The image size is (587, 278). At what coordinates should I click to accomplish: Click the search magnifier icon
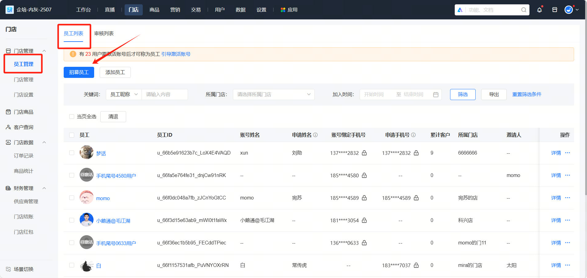[524, 10]
